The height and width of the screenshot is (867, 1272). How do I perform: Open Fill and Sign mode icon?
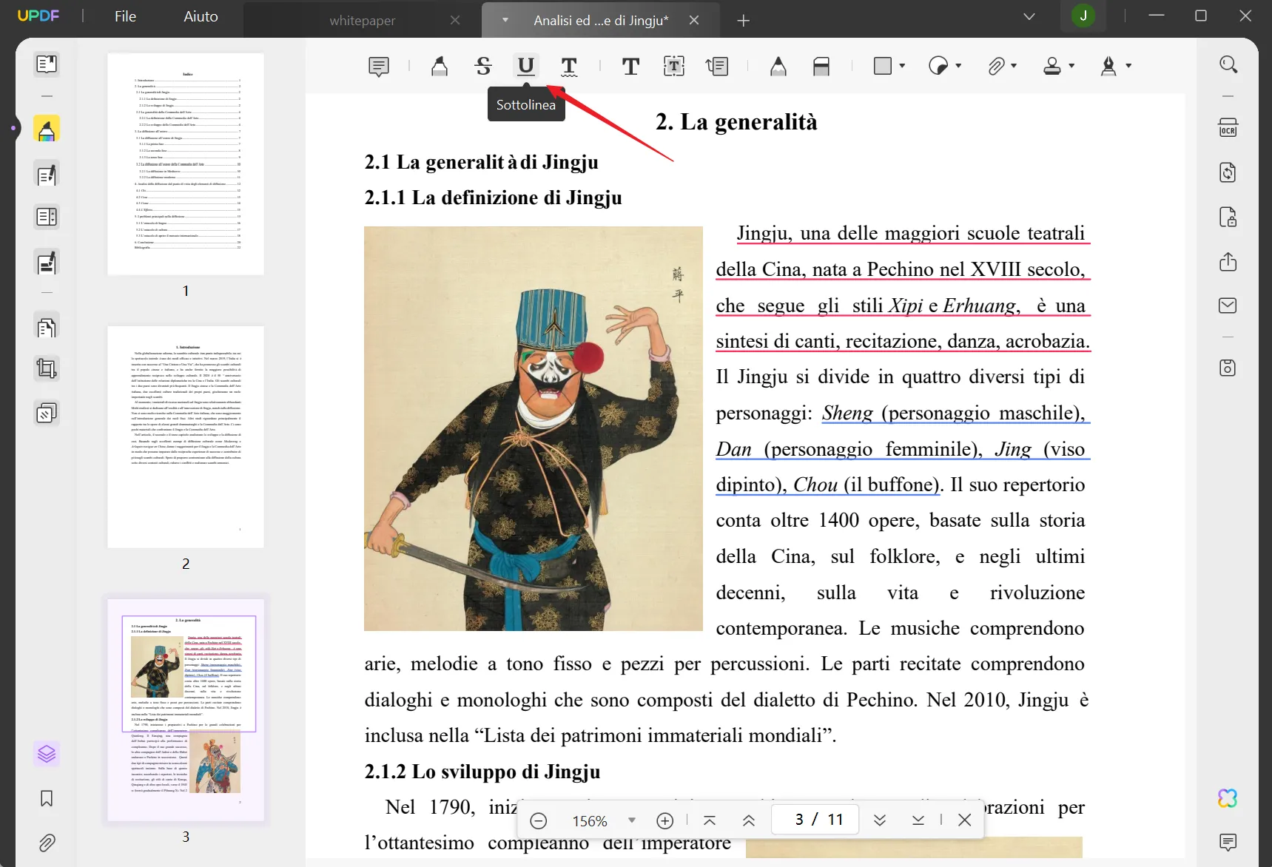tap(47, 263)
